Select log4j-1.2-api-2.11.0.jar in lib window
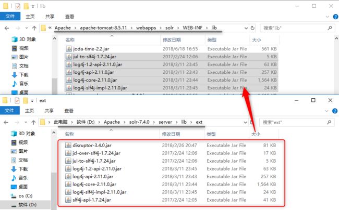339x210 pixels. 171,64
